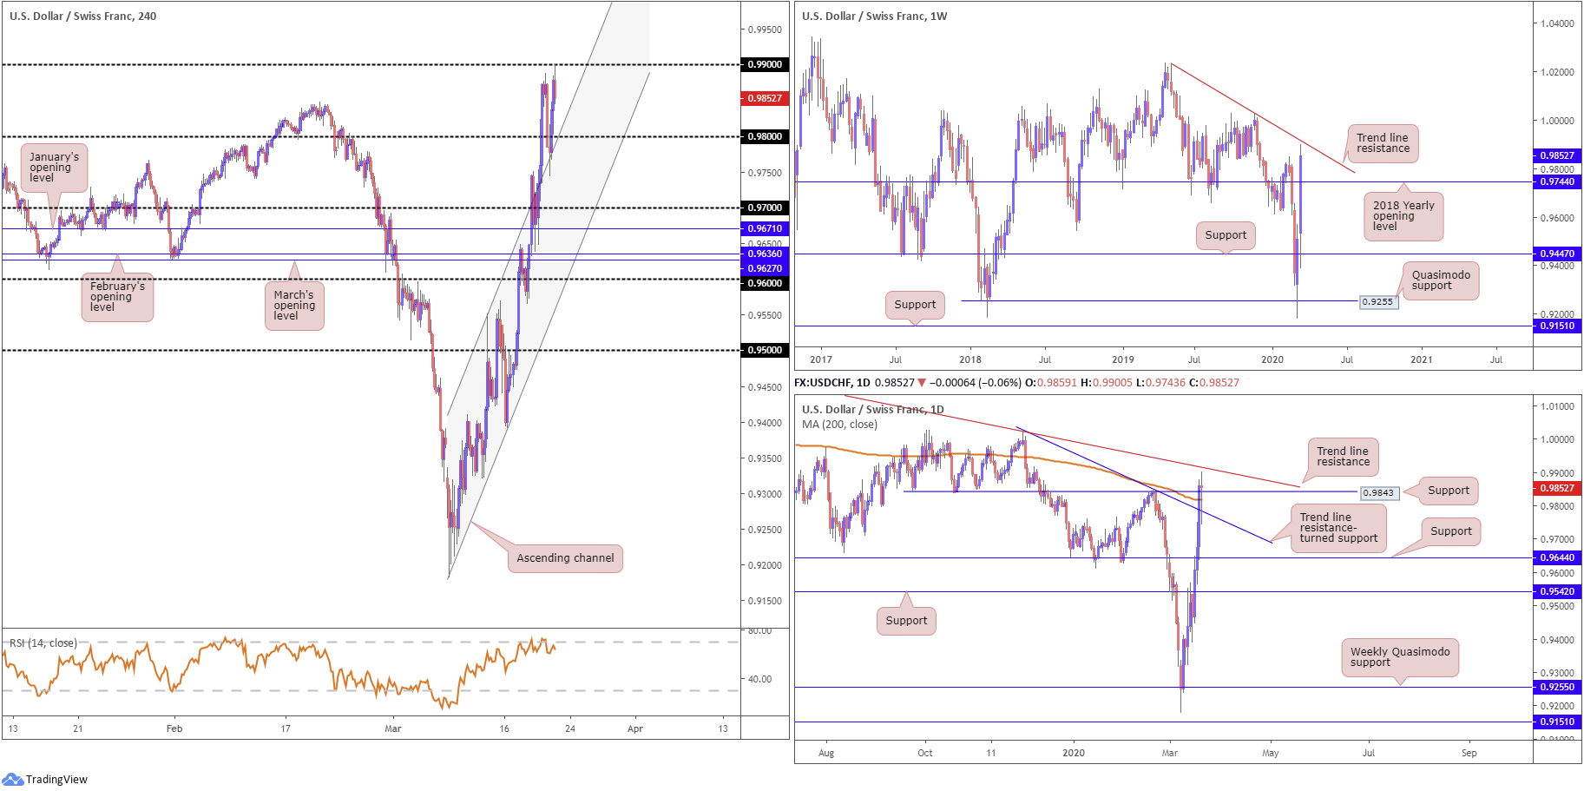Click the 0.95420 price label on the daily chart

[1557, 591]
